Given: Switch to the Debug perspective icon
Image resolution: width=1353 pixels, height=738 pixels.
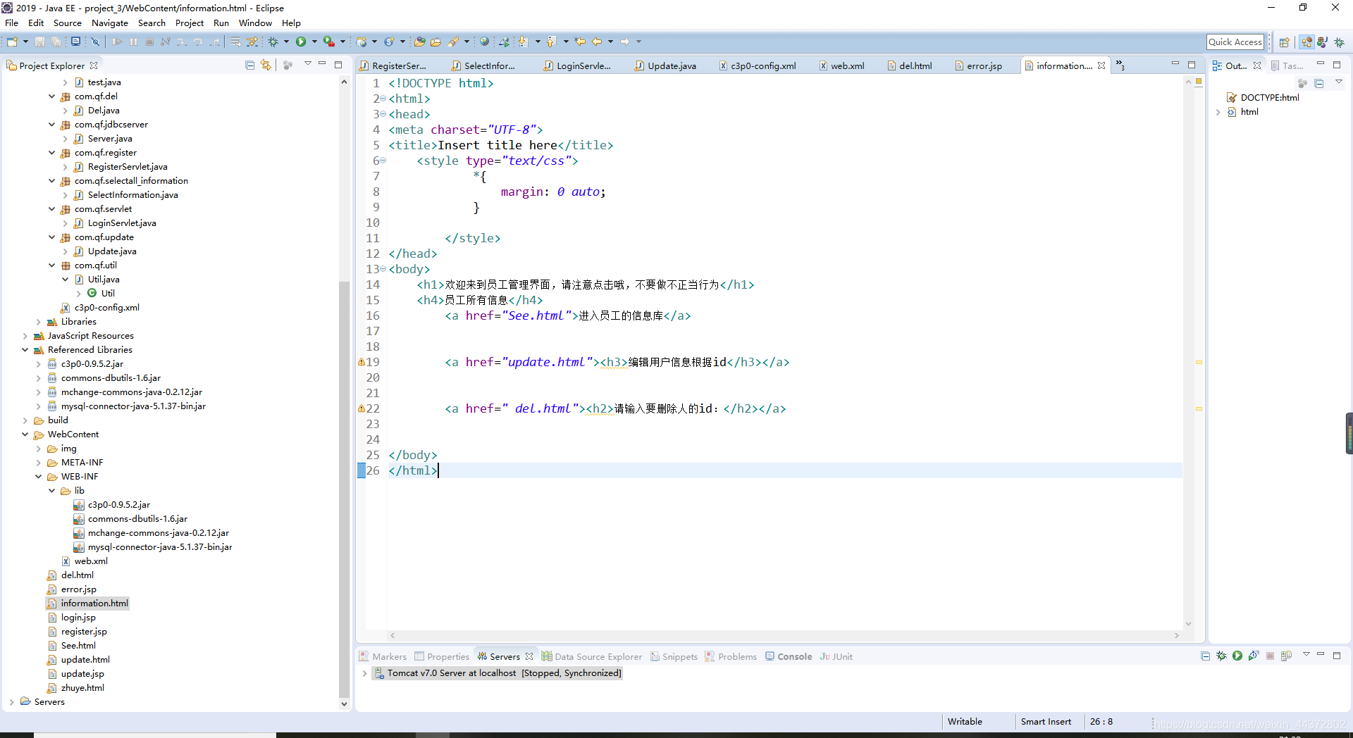Looking at the screenshot, I should pos(1339,42).
